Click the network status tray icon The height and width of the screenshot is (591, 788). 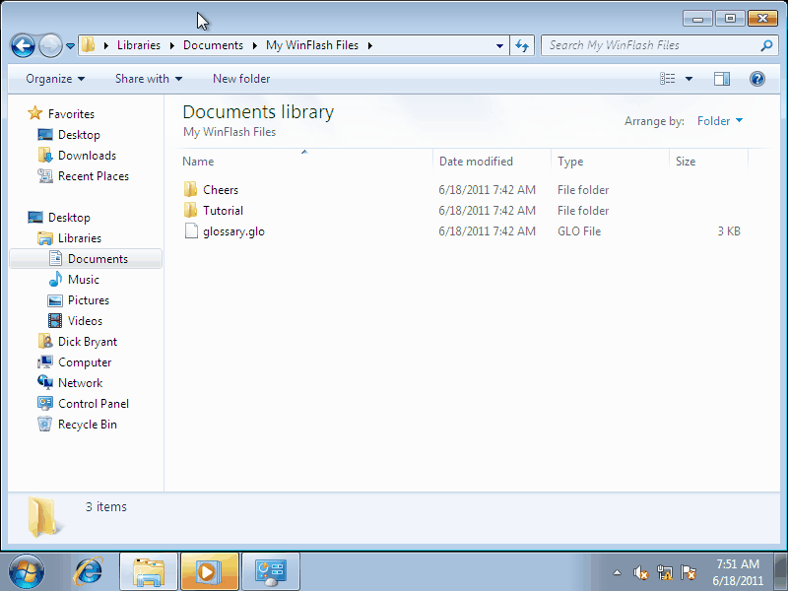click(x=664, y=572)
